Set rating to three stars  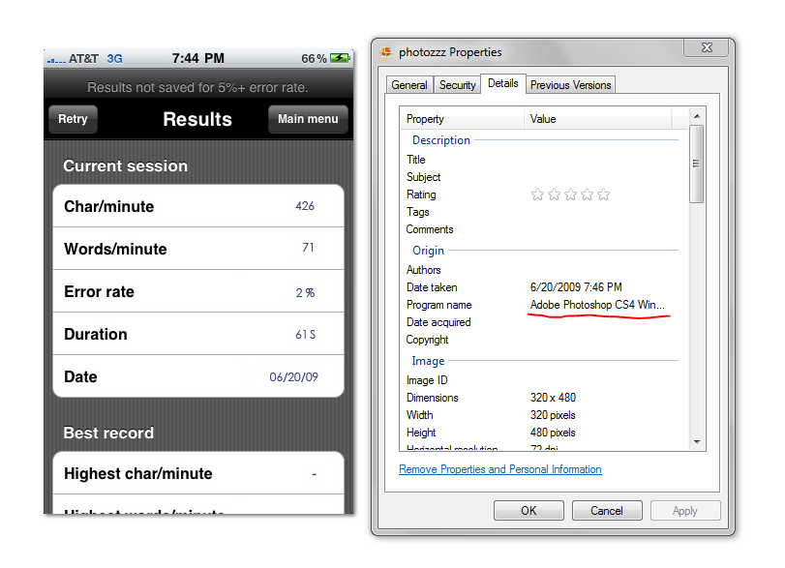click(570, 194)
